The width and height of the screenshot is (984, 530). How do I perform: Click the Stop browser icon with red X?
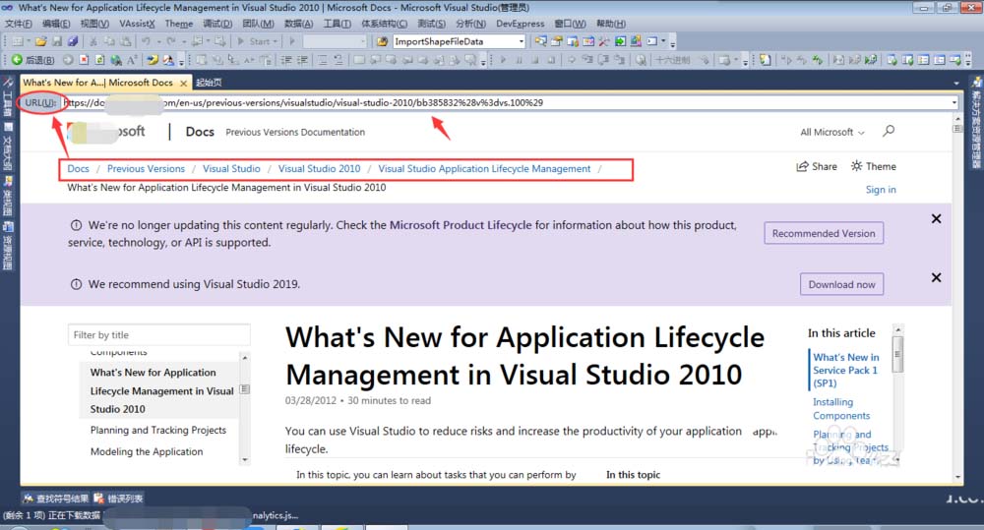point(84,60)
